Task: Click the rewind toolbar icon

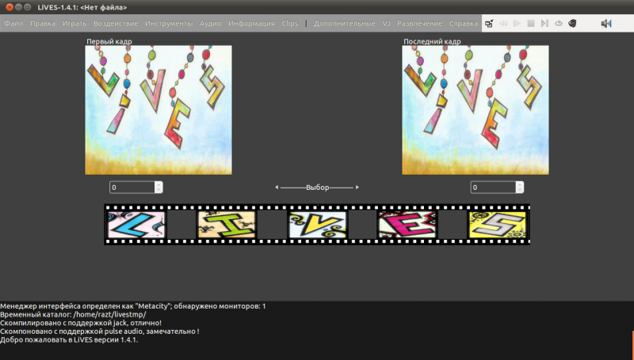Action: click(x=503, y=24)
